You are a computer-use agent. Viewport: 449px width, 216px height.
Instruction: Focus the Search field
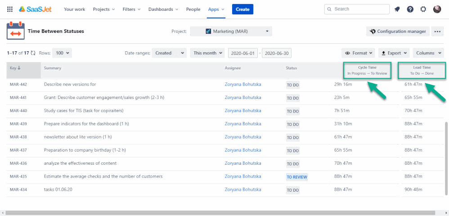(x=357, y=9)
